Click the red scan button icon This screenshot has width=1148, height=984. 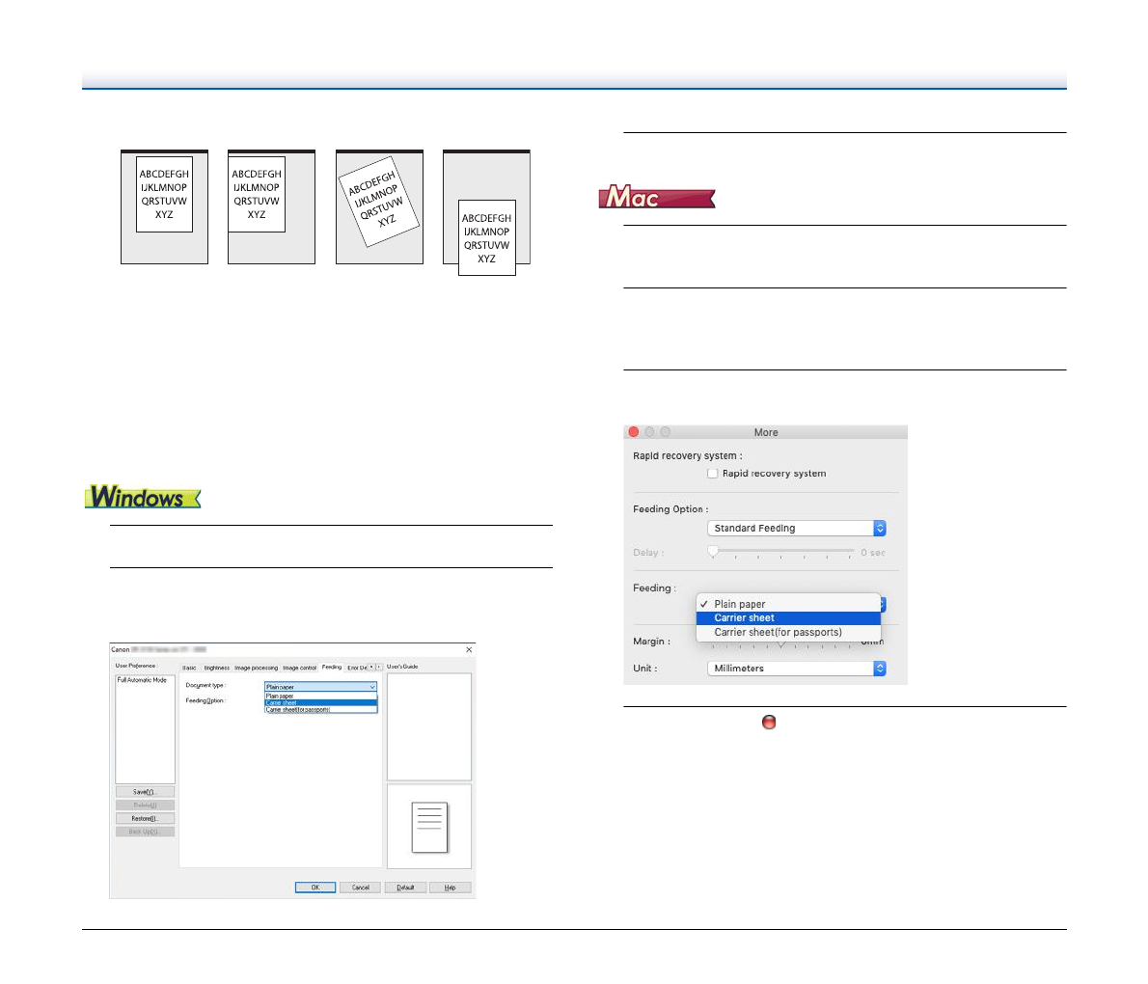769,723
